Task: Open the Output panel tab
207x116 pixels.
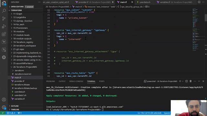Action: point(62,81)
